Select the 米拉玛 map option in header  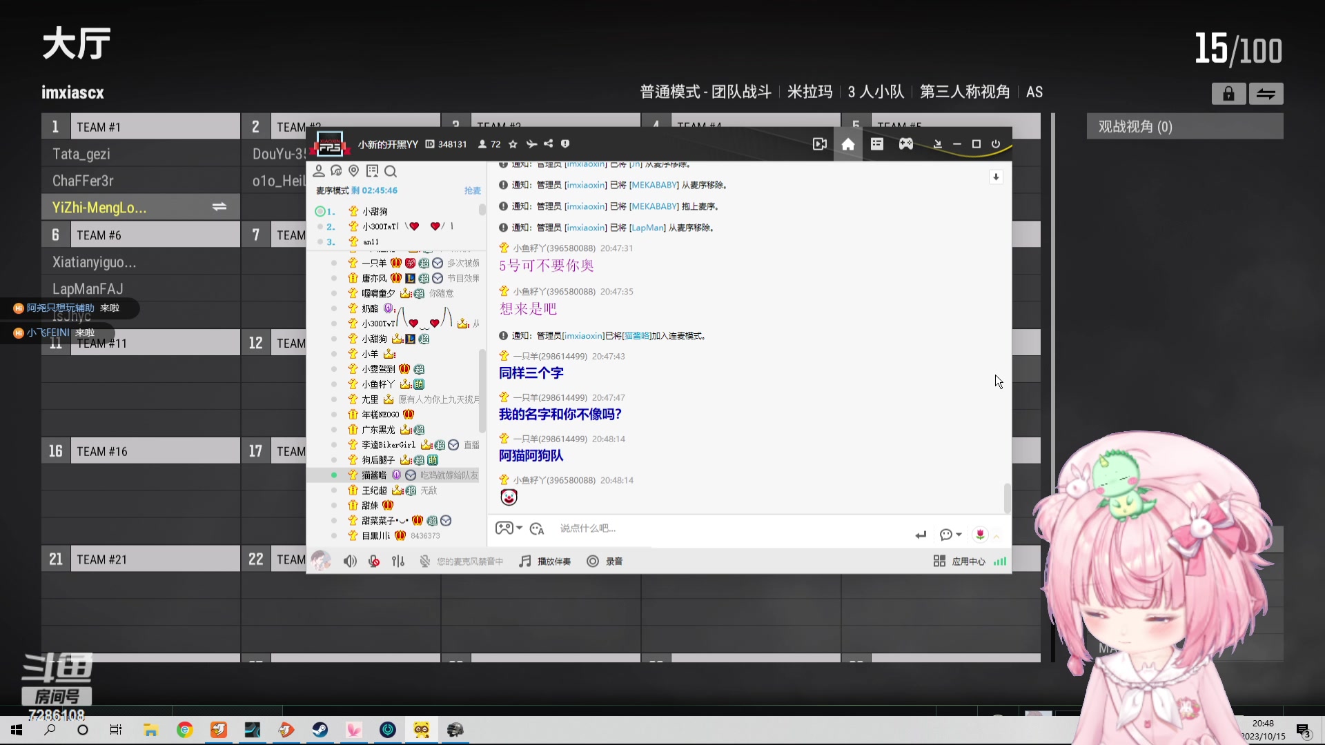pyautogui.click(x=809, y=91)
